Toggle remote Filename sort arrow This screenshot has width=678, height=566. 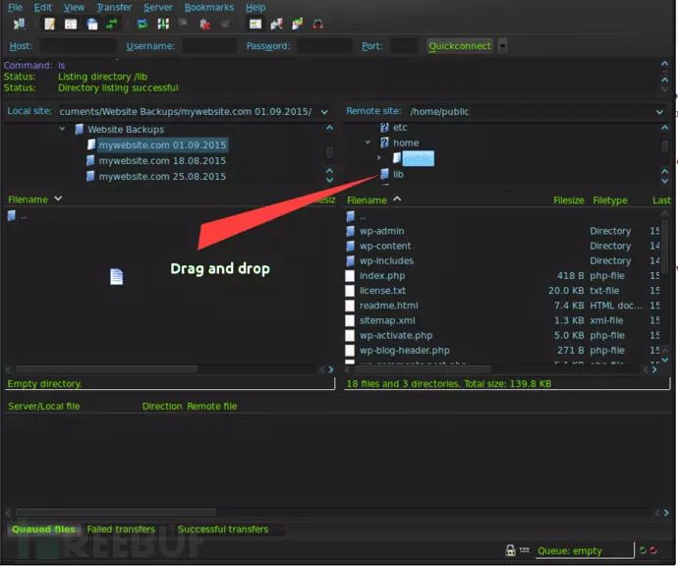tap(397, 198)
